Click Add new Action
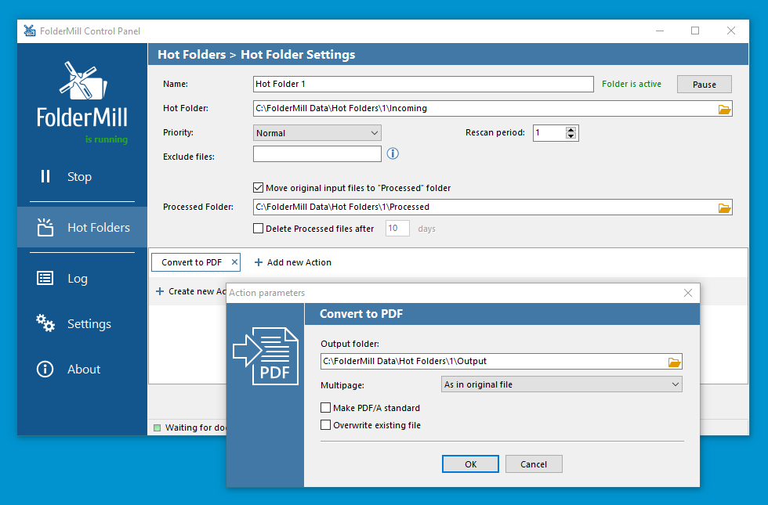 [x=292, y=262]
